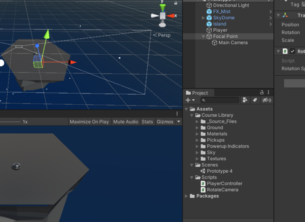Image resolution: width=305 pixels, height=222 pixels.
Task: Click the Stats button in Game view
Action: 147,122
